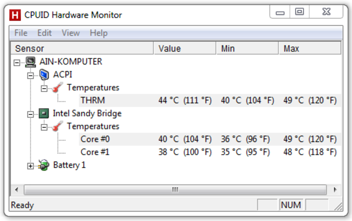Select the ACPI tree label

coord(62,75)
